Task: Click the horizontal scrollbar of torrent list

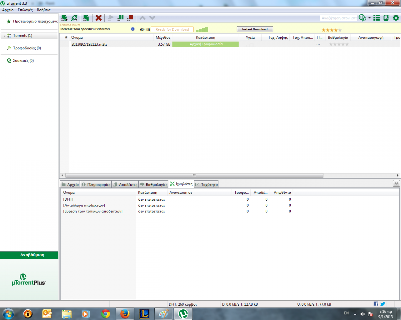Action: pos(194,175)
